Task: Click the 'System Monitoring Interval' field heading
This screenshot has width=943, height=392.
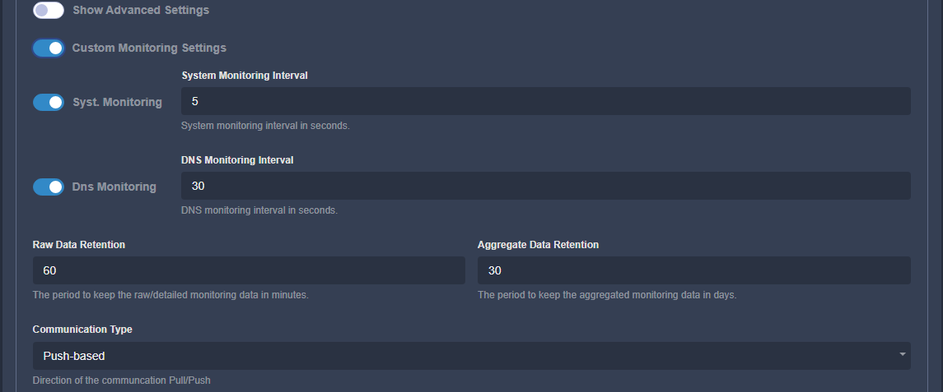Action: 245,75
